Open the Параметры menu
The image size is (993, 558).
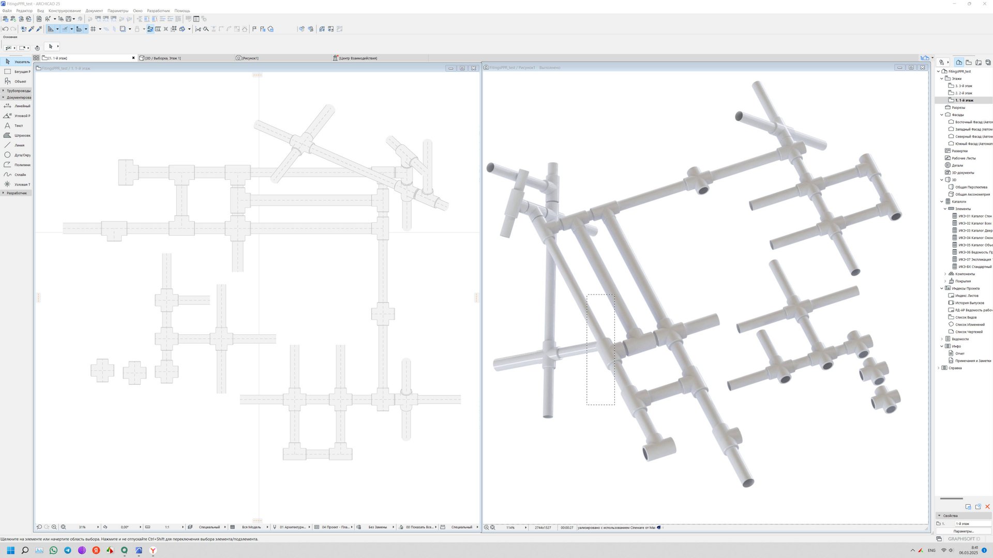[118, 10]
